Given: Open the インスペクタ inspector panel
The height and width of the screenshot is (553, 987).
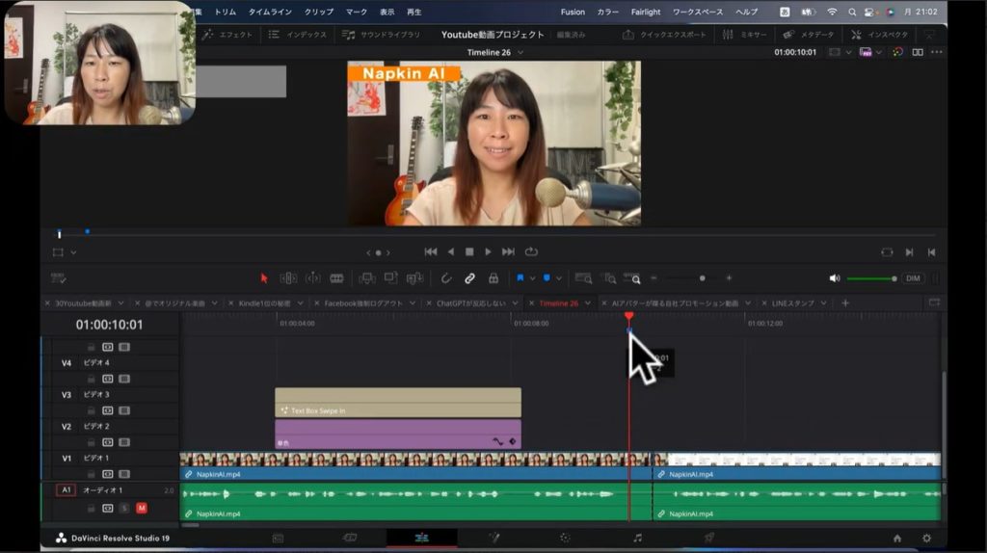Looking at the screenshot, I should 885,35.
